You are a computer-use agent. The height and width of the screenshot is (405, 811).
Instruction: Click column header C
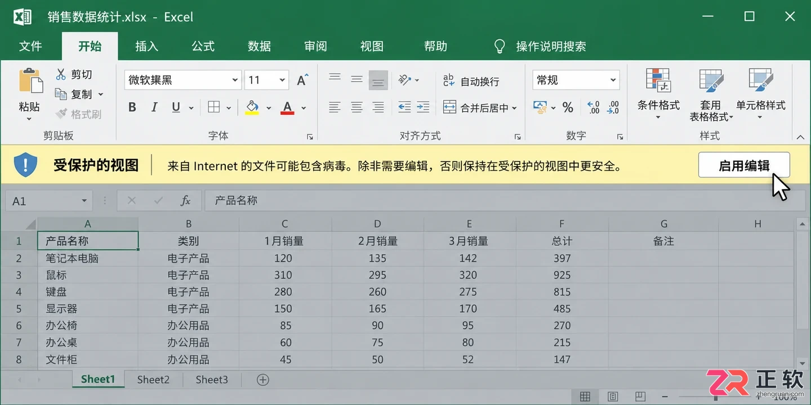(285, 224)
